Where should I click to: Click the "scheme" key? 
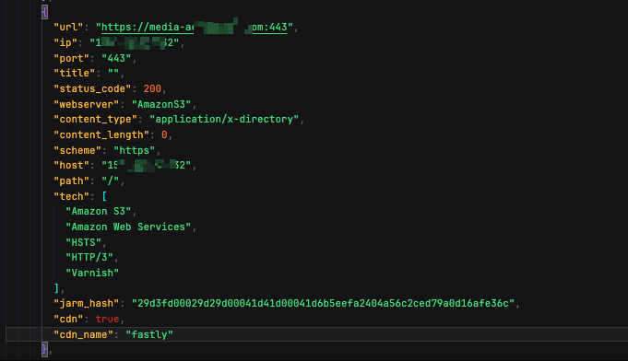[x=77, y=150]
